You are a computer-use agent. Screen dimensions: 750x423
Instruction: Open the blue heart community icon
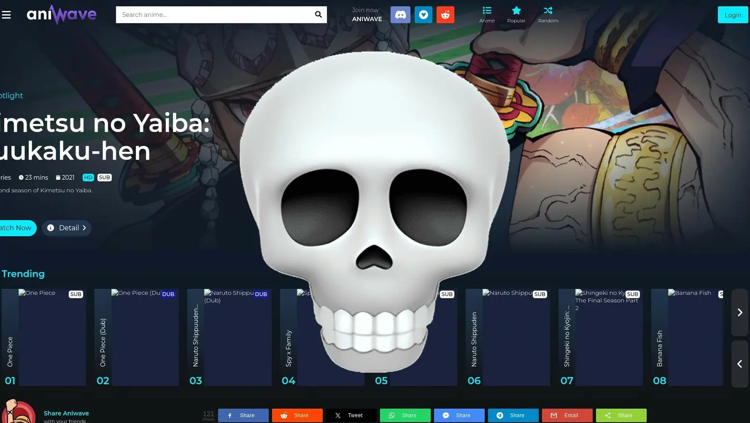point(424,15)
